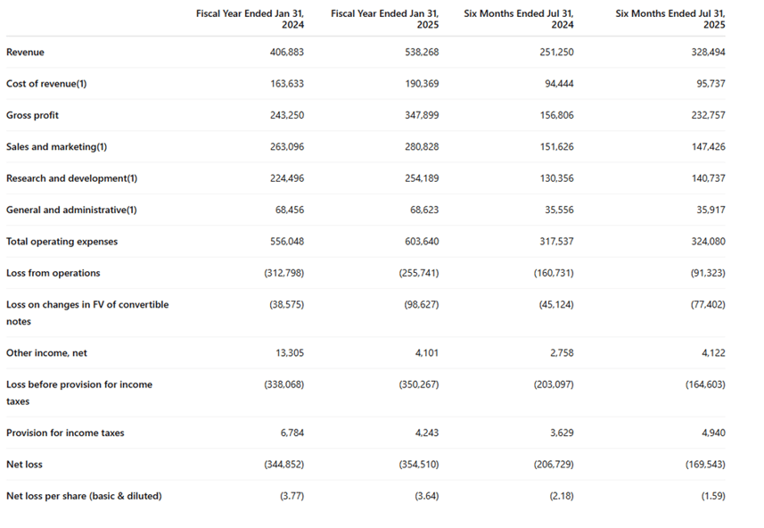Select the Net loss row label
764x528 pixels.
[24, 465]
